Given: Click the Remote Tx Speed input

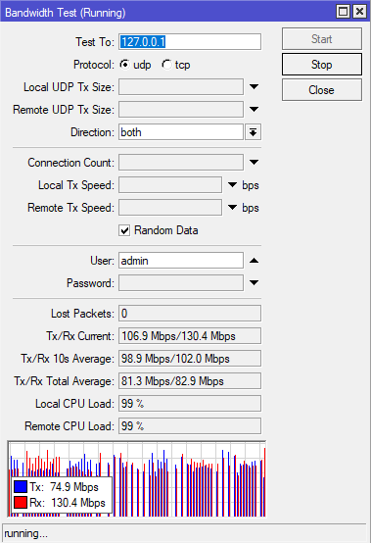Looking at the screenshot, I should (170, 208).
